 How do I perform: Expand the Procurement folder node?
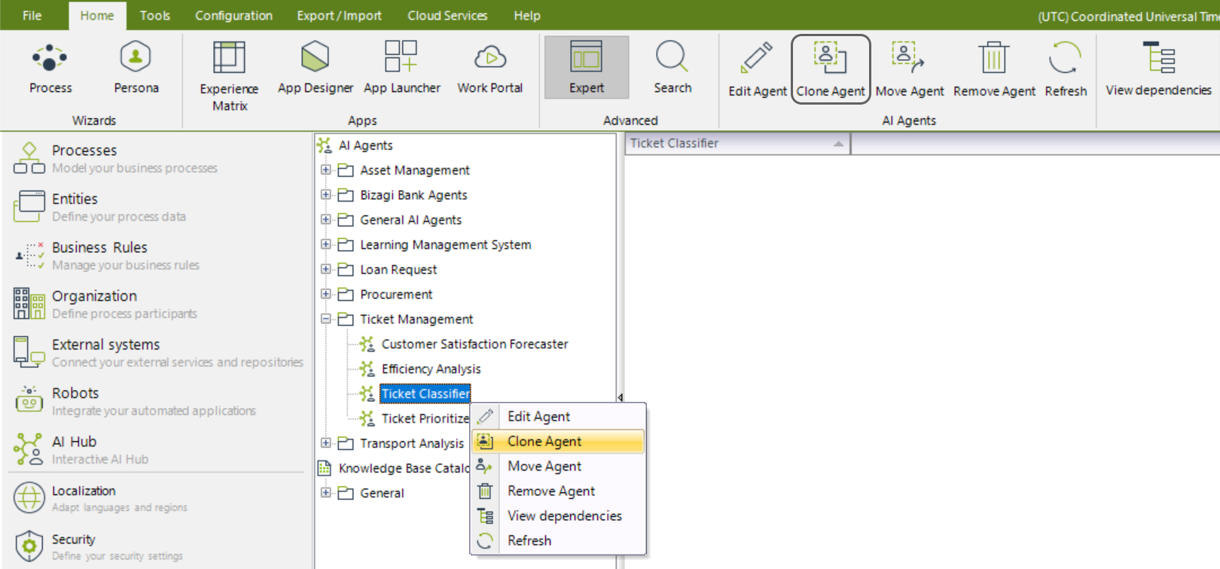point(326,294)
